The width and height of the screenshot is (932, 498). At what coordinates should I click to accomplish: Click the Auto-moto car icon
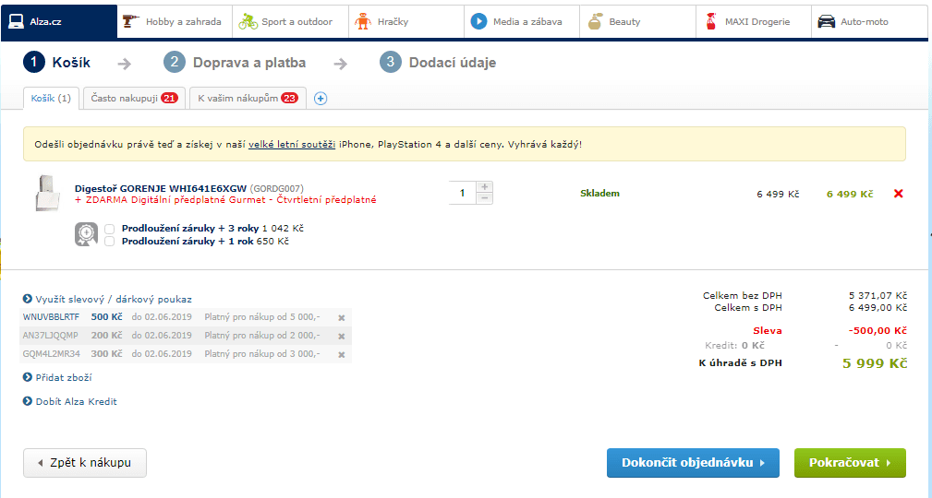pyautogui.click(x=826, y=21)
